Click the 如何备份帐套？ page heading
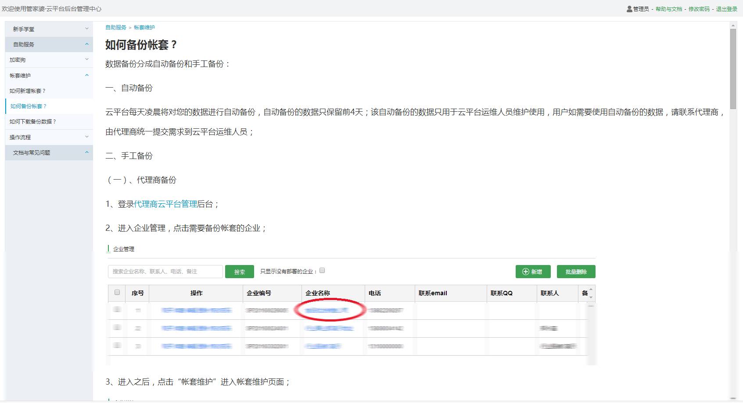 141,45
